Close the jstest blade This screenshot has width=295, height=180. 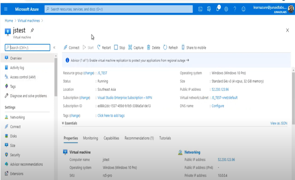pyautogui.click(x=287, y=30)
